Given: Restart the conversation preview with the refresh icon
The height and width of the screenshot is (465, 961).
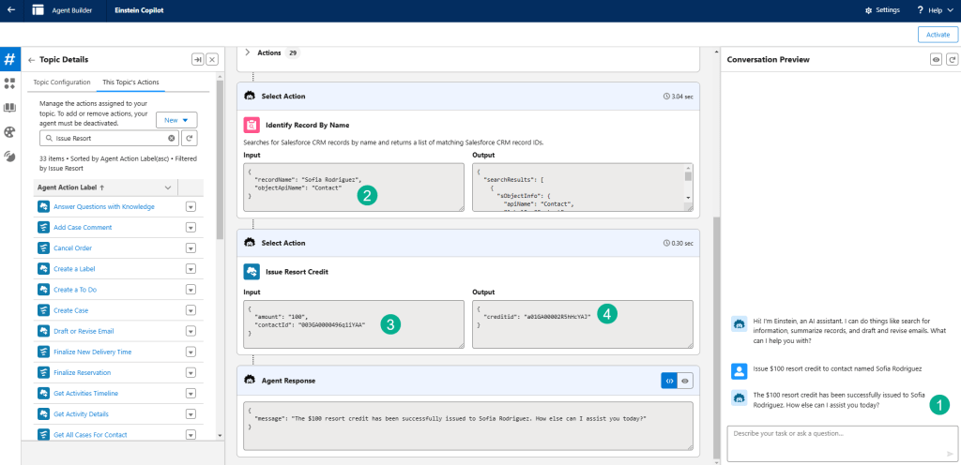Looking at the screenshot, I should pyautogui.click(x=953, y=59).
